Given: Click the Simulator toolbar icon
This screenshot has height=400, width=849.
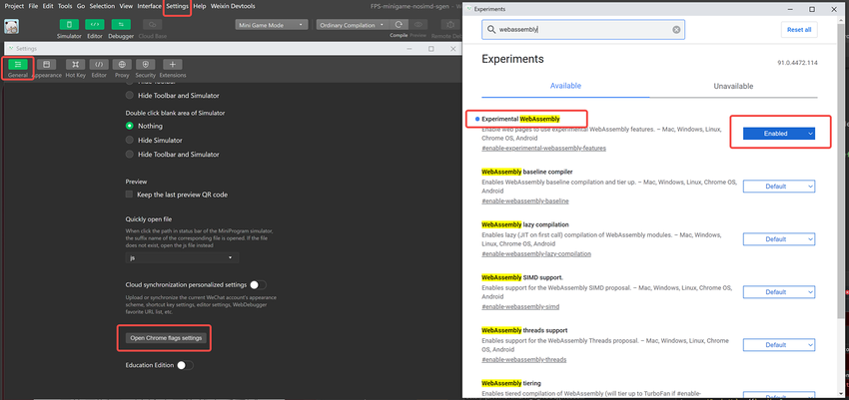Looking at the screenshot, I should [x=69, y=23].
